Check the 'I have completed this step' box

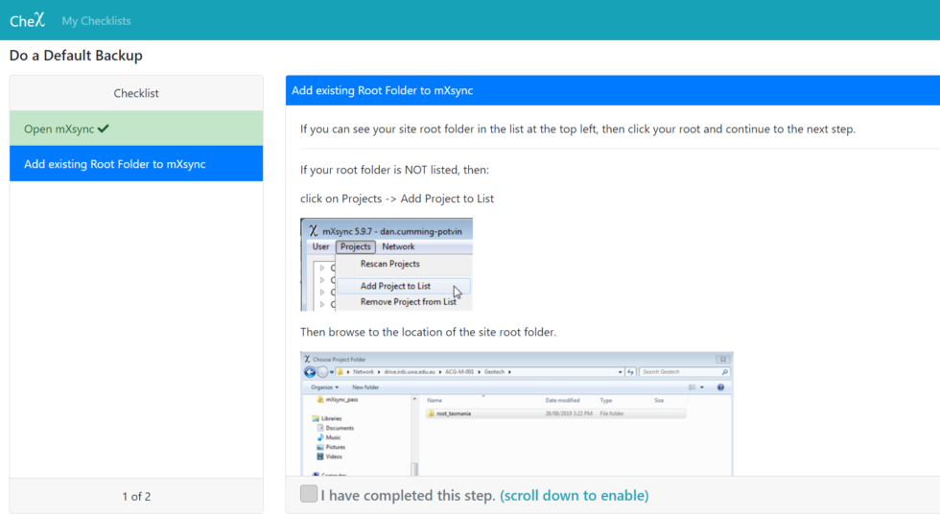point(308,495)
